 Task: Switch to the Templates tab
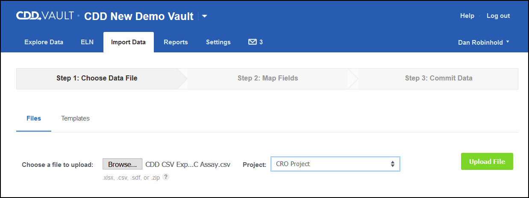[75, 118]
